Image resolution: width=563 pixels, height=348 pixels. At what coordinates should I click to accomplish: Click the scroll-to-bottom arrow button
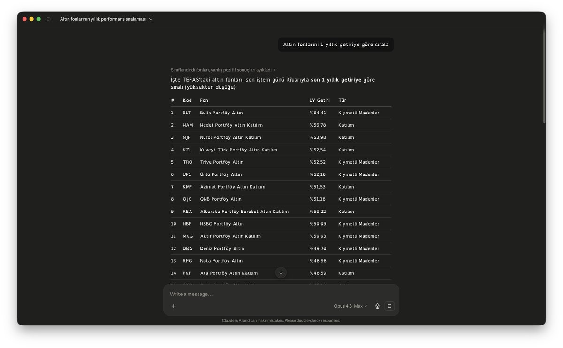pyautogui.click(x=281, y=272)
